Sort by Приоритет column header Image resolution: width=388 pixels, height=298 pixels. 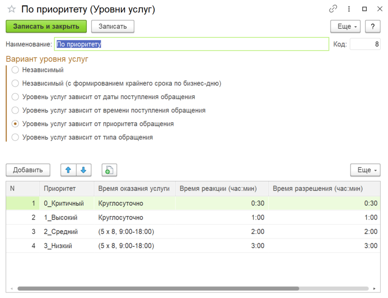[x=60, y=189]
